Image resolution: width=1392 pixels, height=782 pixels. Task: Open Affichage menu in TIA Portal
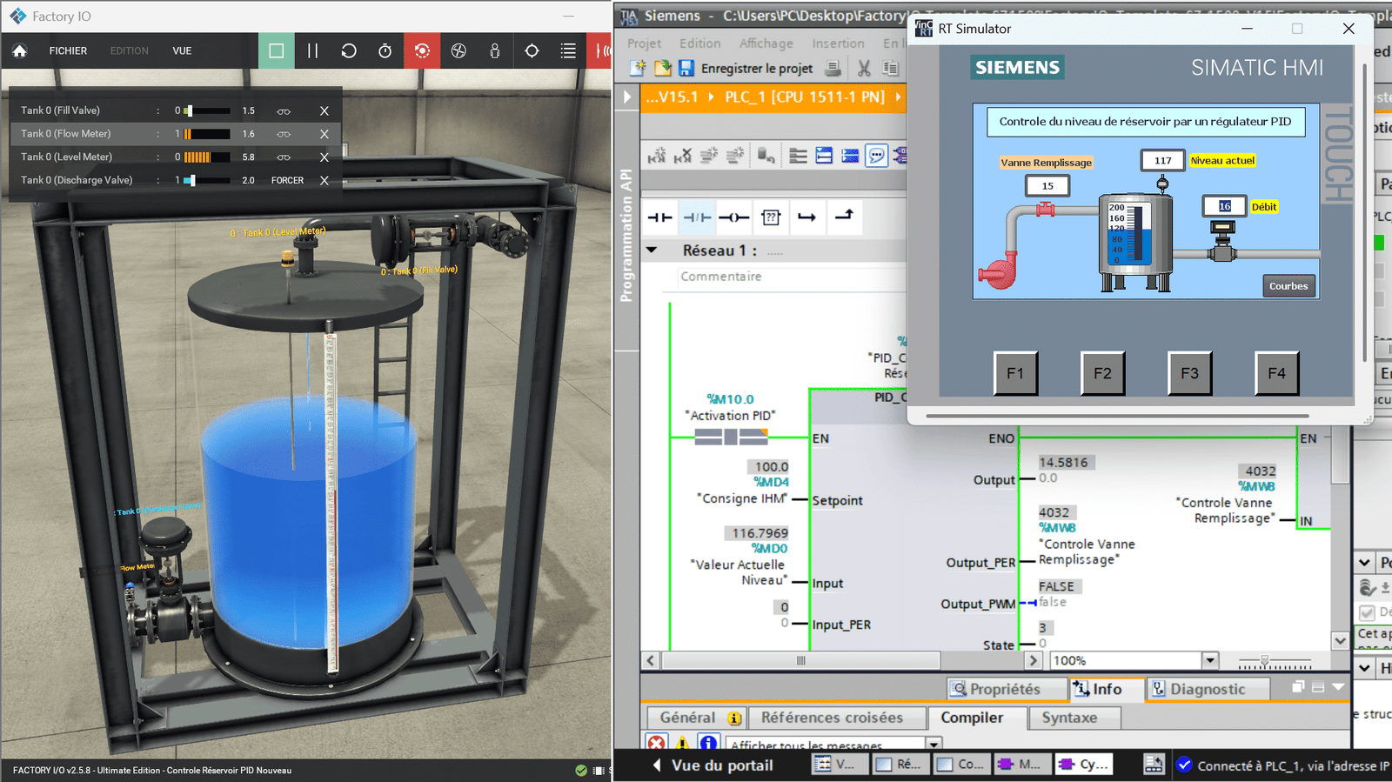click(766, 43)
